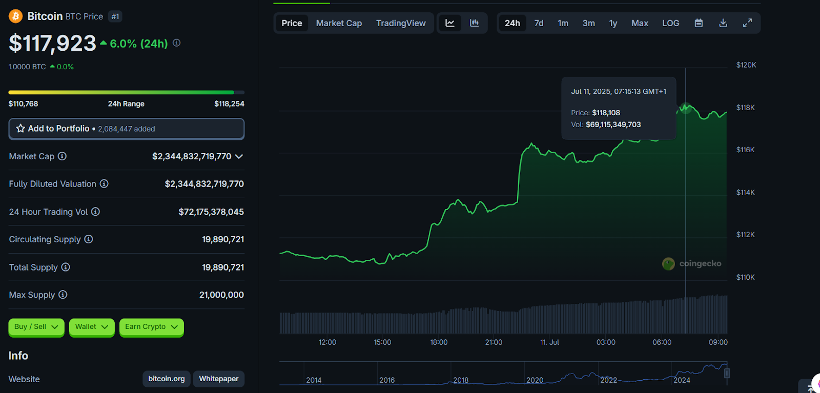This screenshot has height=393, width=820.
Task: Click the Max Supply info icon
Action: pyautogui.click(x=63, y=295)
